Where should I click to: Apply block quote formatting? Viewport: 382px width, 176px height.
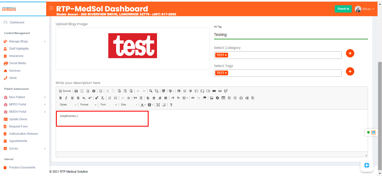tap(135, 98)
